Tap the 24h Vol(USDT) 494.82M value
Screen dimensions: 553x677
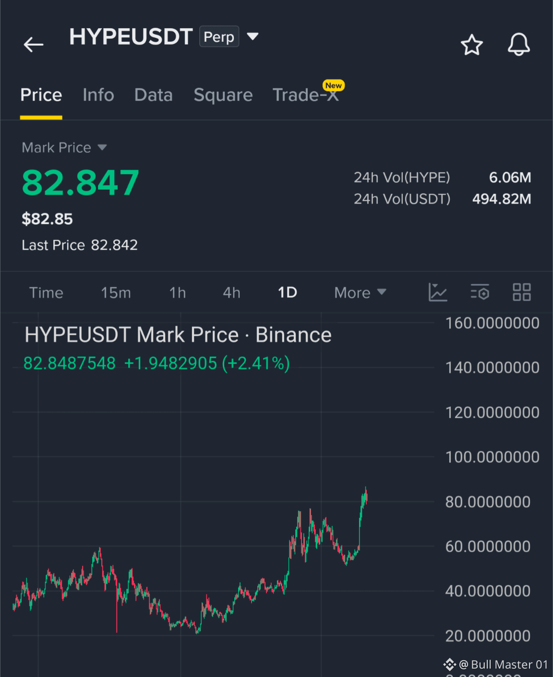pos(502,199)
